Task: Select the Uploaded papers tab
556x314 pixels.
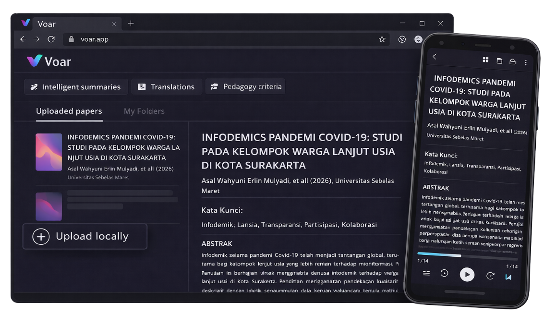Action: tap(69, 111)
